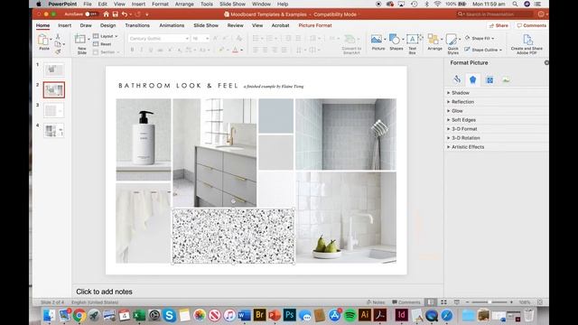
Task: Select Effects pentagon tab in Format Picture
Action: (x=473, y=79)
